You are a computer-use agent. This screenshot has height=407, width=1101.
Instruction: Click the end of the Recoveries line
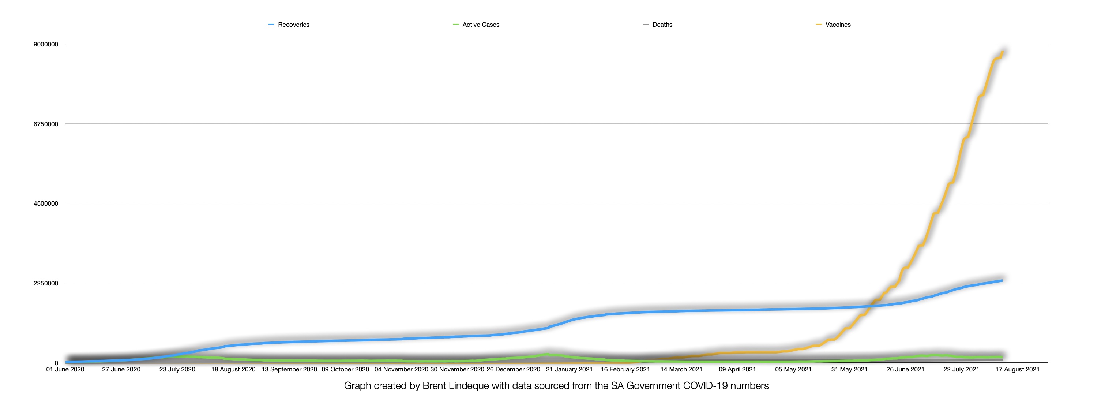[1002, 280]
